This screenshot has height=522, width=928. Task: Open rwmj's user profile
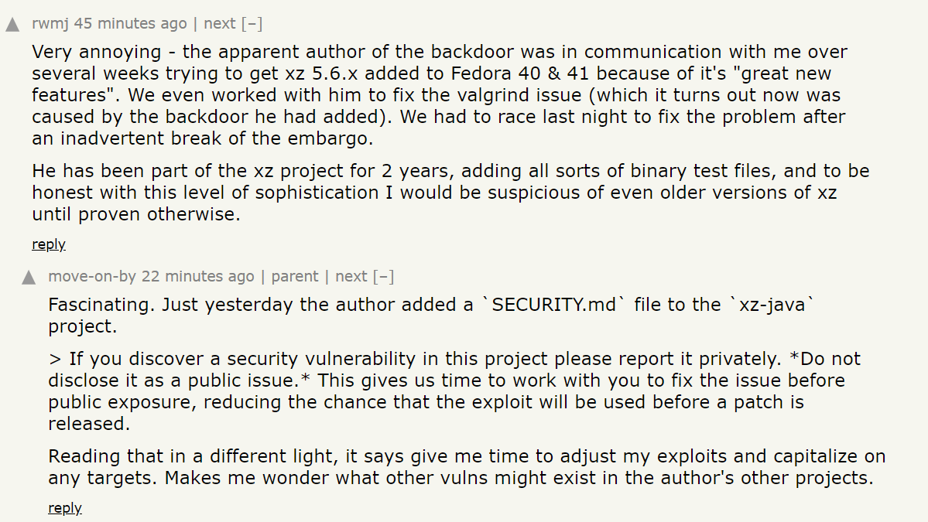(x=50, y=24)
